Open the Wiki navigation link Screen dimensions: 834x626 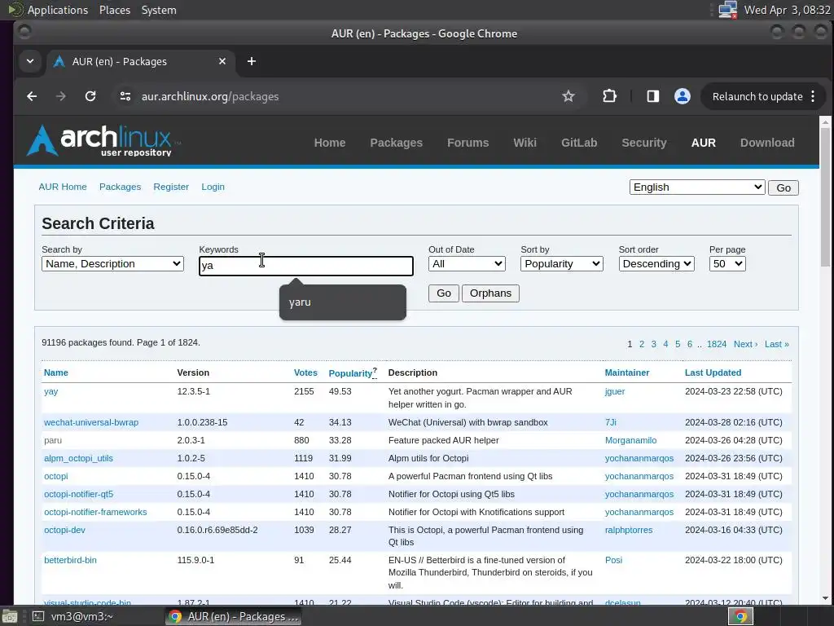pyautogui.click(x=525, y=143)
